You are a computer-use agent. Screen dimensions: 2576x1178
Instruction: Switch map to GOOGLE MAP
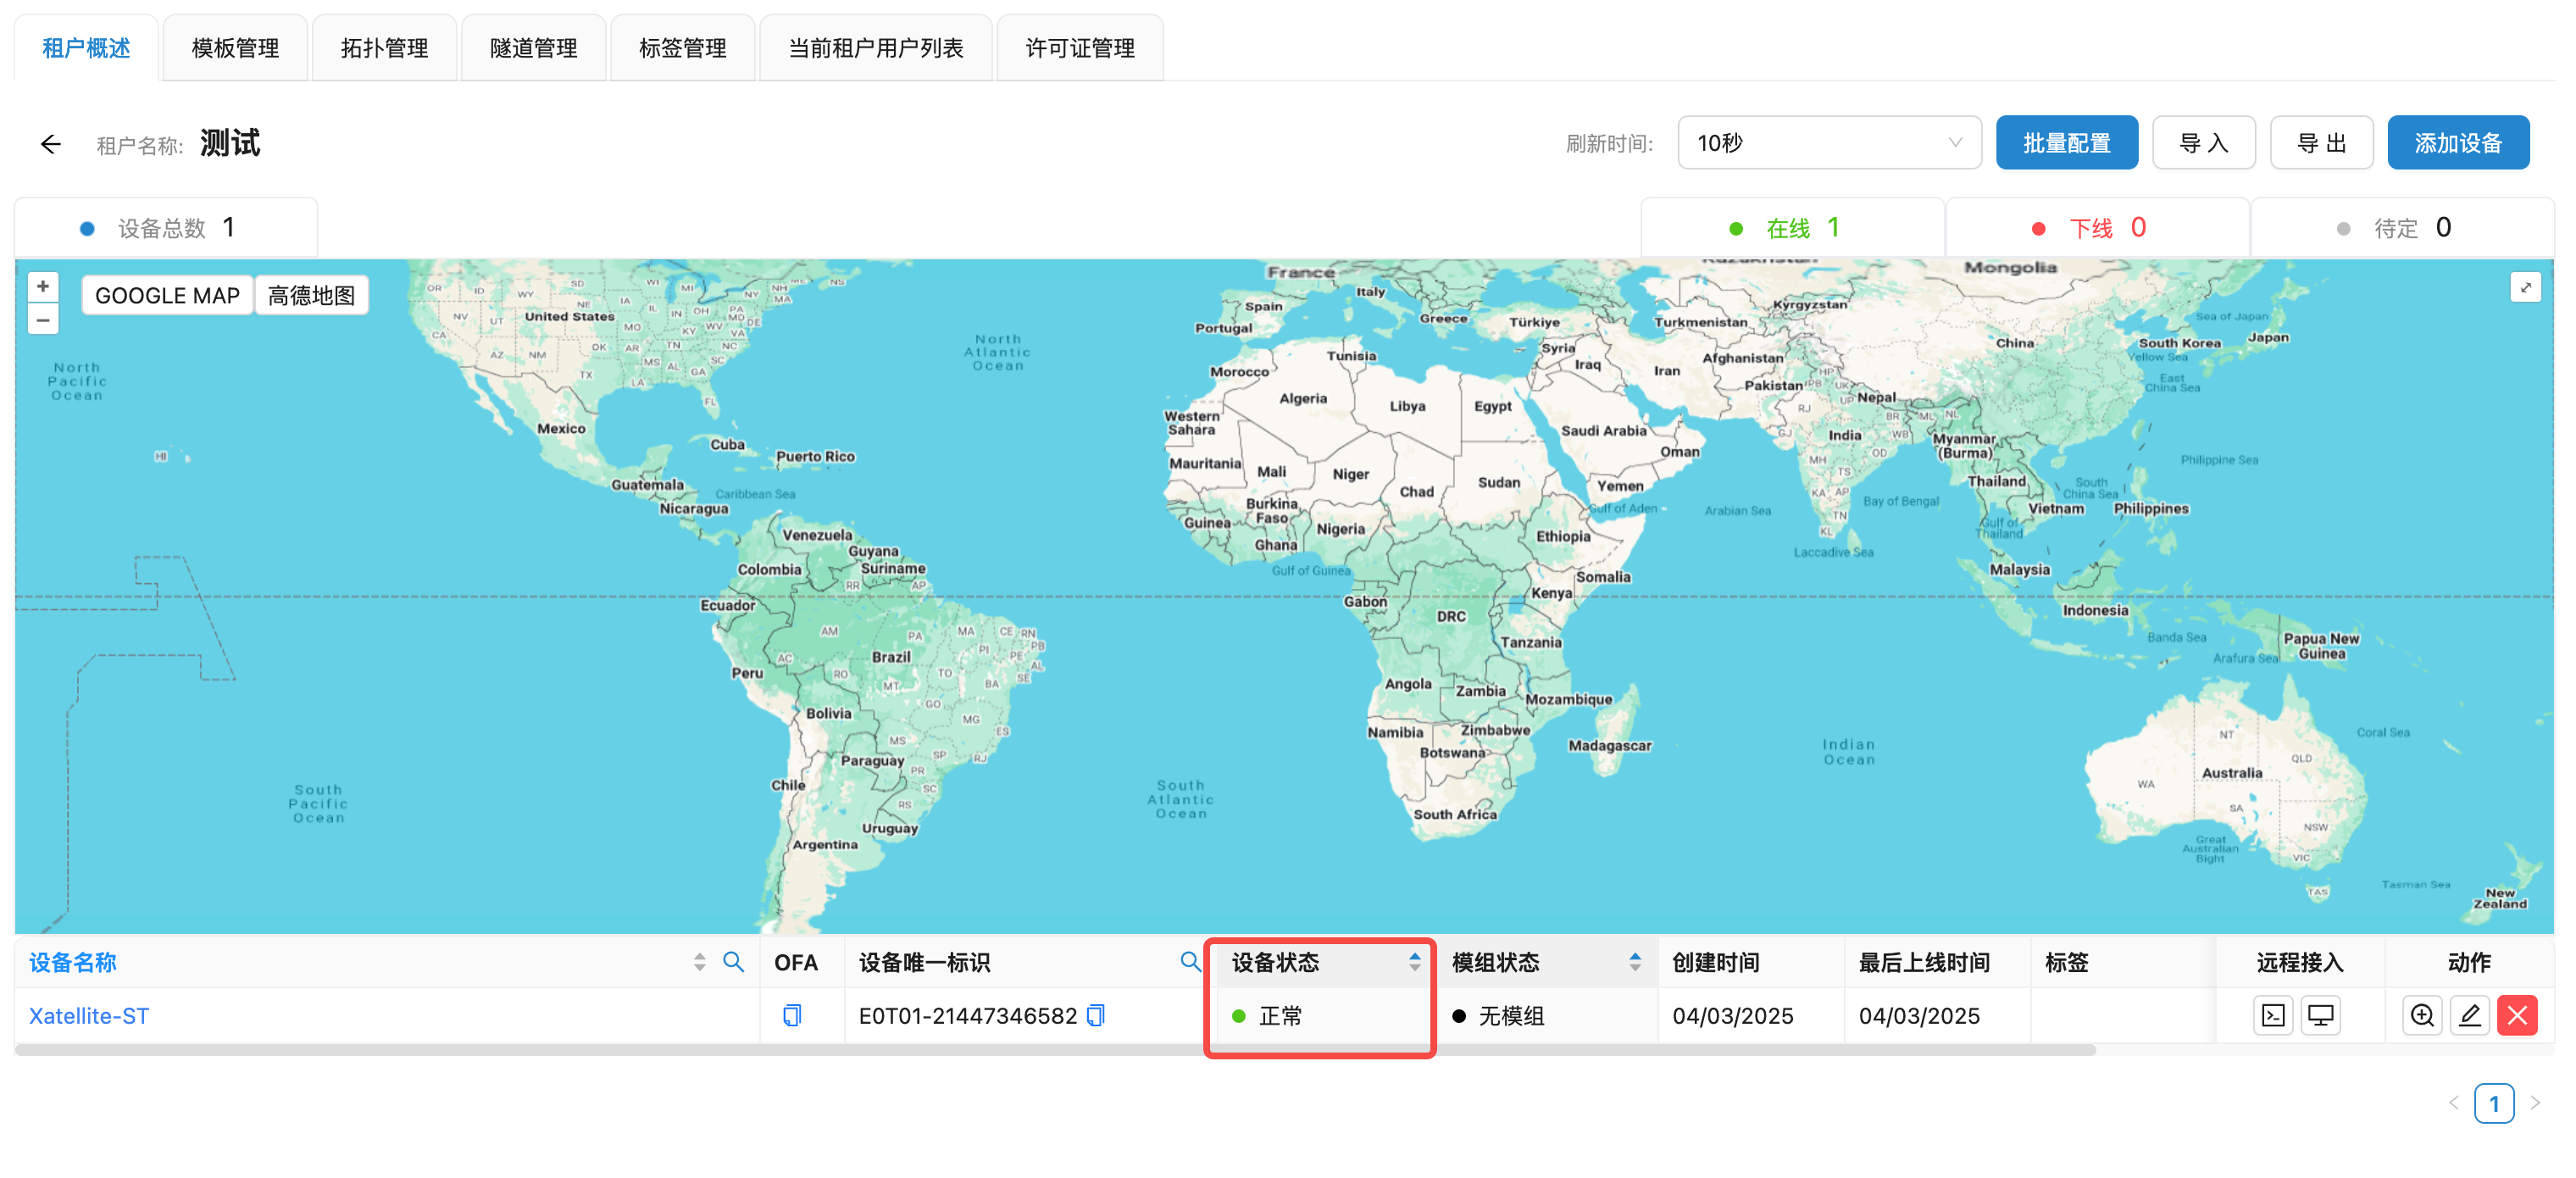coord(167,296)
